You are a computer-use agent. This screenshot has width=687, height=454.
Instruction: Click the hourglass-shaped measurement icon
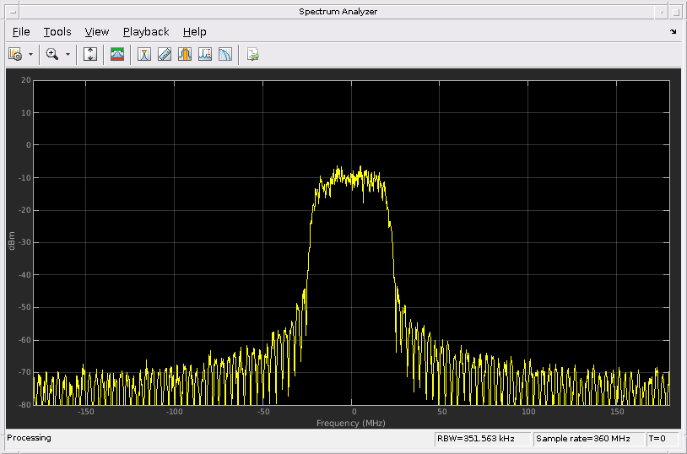144,54
